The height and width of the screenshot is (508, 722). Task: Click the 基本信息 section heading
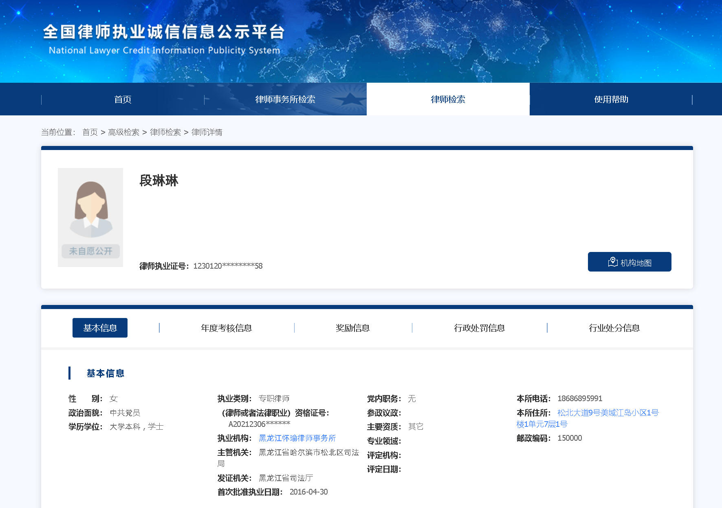pyautogui.click(x=106, y=373)
